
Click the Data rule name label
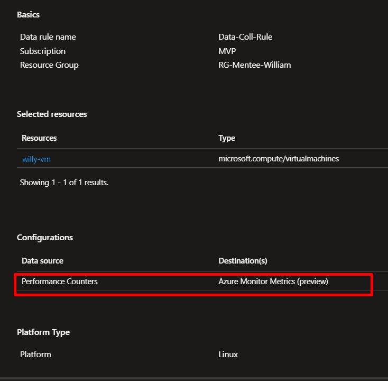point(48,37)
